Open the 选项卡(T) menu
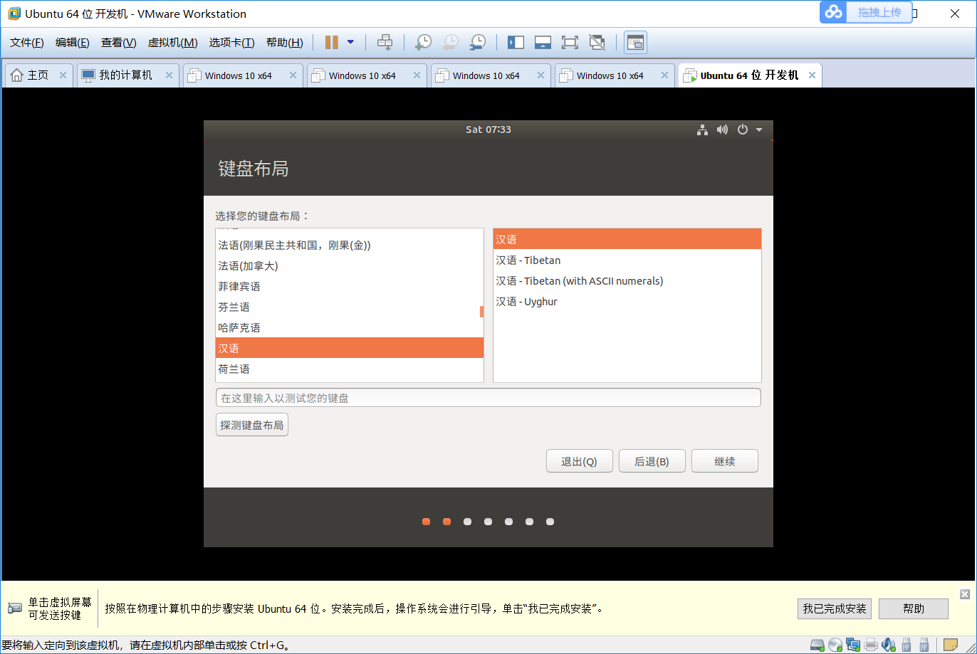 coord(231,43)
